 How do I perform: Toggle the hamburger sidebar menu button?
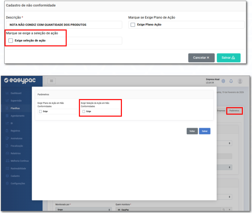point(51,81)
